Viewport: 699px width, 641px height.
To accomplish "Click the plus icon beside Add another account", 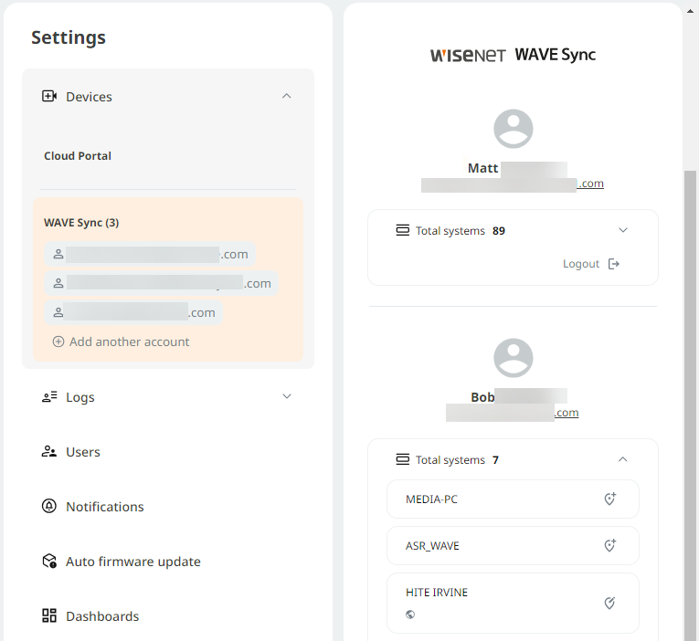I will [x=58, y=342].
